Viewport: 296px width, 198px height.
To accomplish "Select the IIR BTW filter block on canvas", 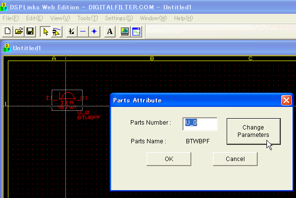I will pos(67,100).
